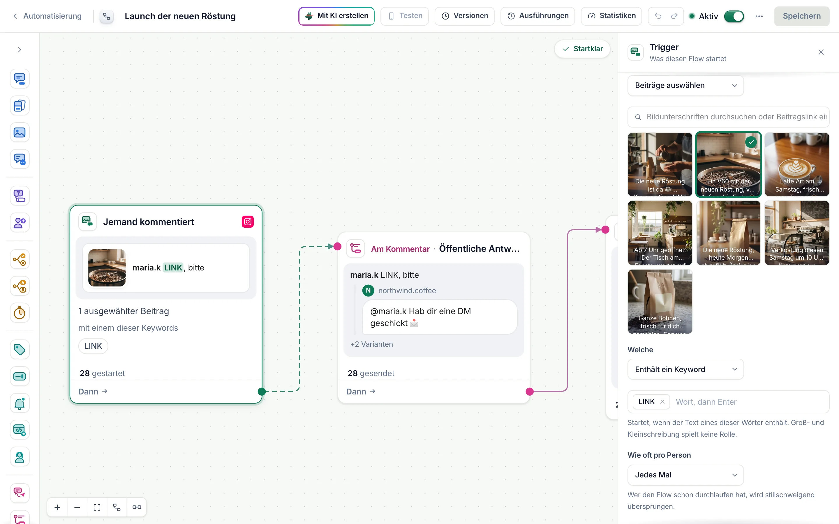Click the +2 Varianten text
The image size is (839, 524).
(372, 344)
